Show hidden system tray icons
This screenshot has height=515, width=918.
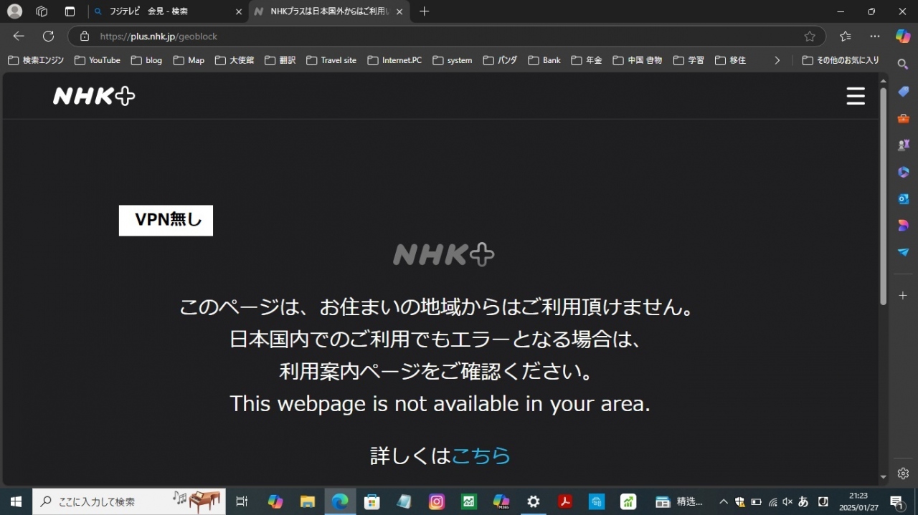tap(723, 502)
